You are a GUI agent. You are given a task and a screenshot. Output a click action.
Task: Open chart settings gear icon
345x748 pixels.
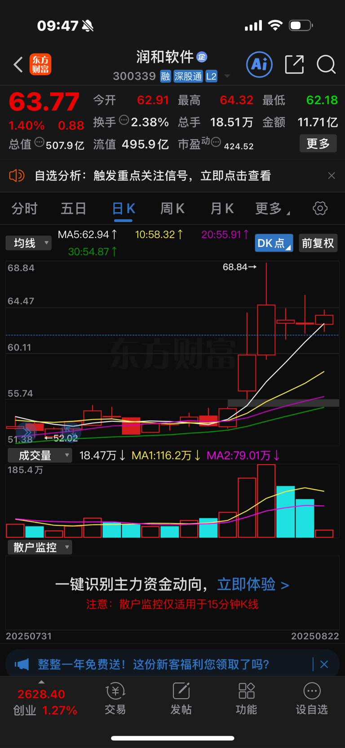click(x=320, y=208)
